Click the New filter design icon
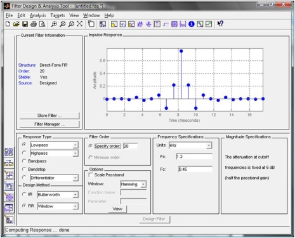The height and width of the screenshot is (238, 295). tap(8, 24)
